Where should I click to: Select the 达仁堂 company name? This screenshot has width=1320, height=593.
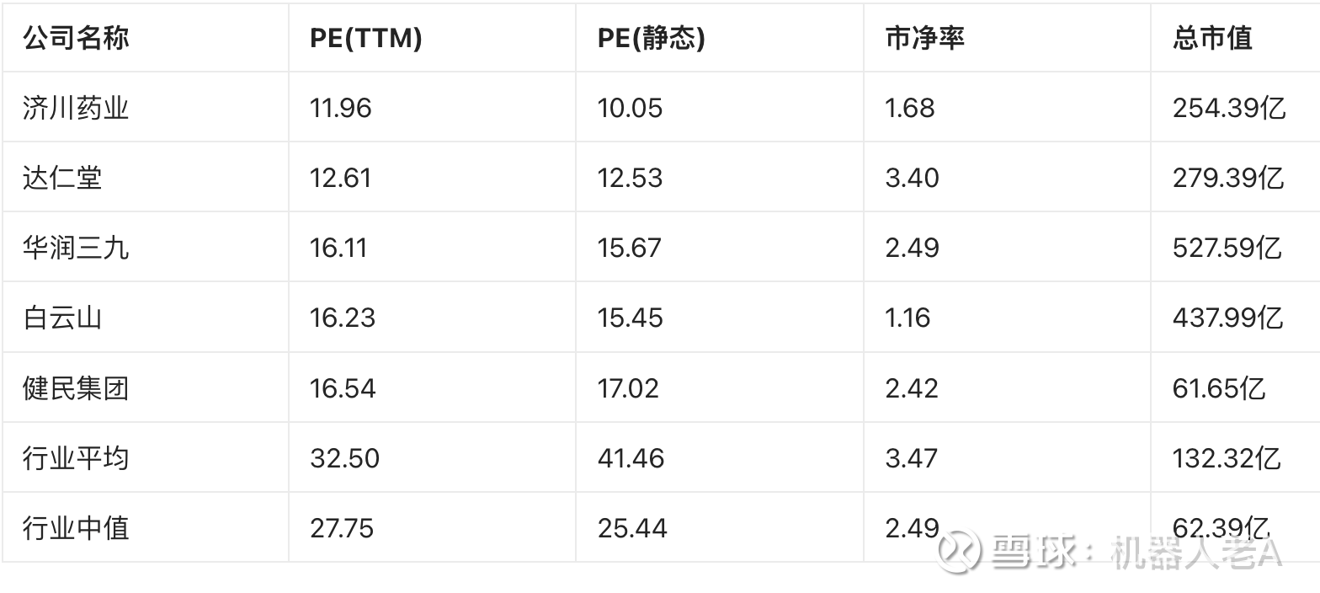point(62,178)
